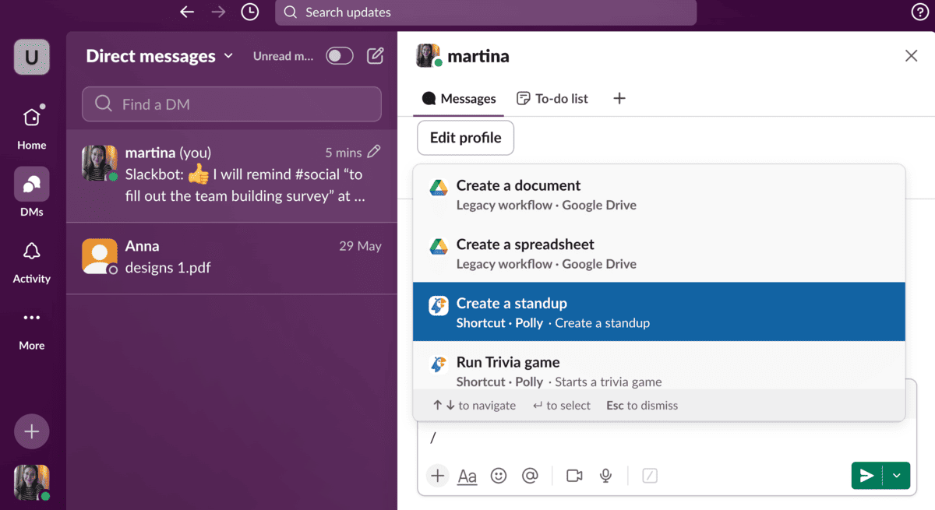Go back with the left arrow
This screenshot has width=935, height=510.
pyautogui.click(x=187, y=12)
